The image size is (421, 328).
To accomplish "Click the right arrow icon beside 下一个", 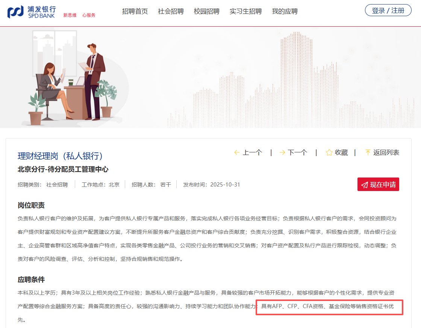I will [x=282, y=152].
